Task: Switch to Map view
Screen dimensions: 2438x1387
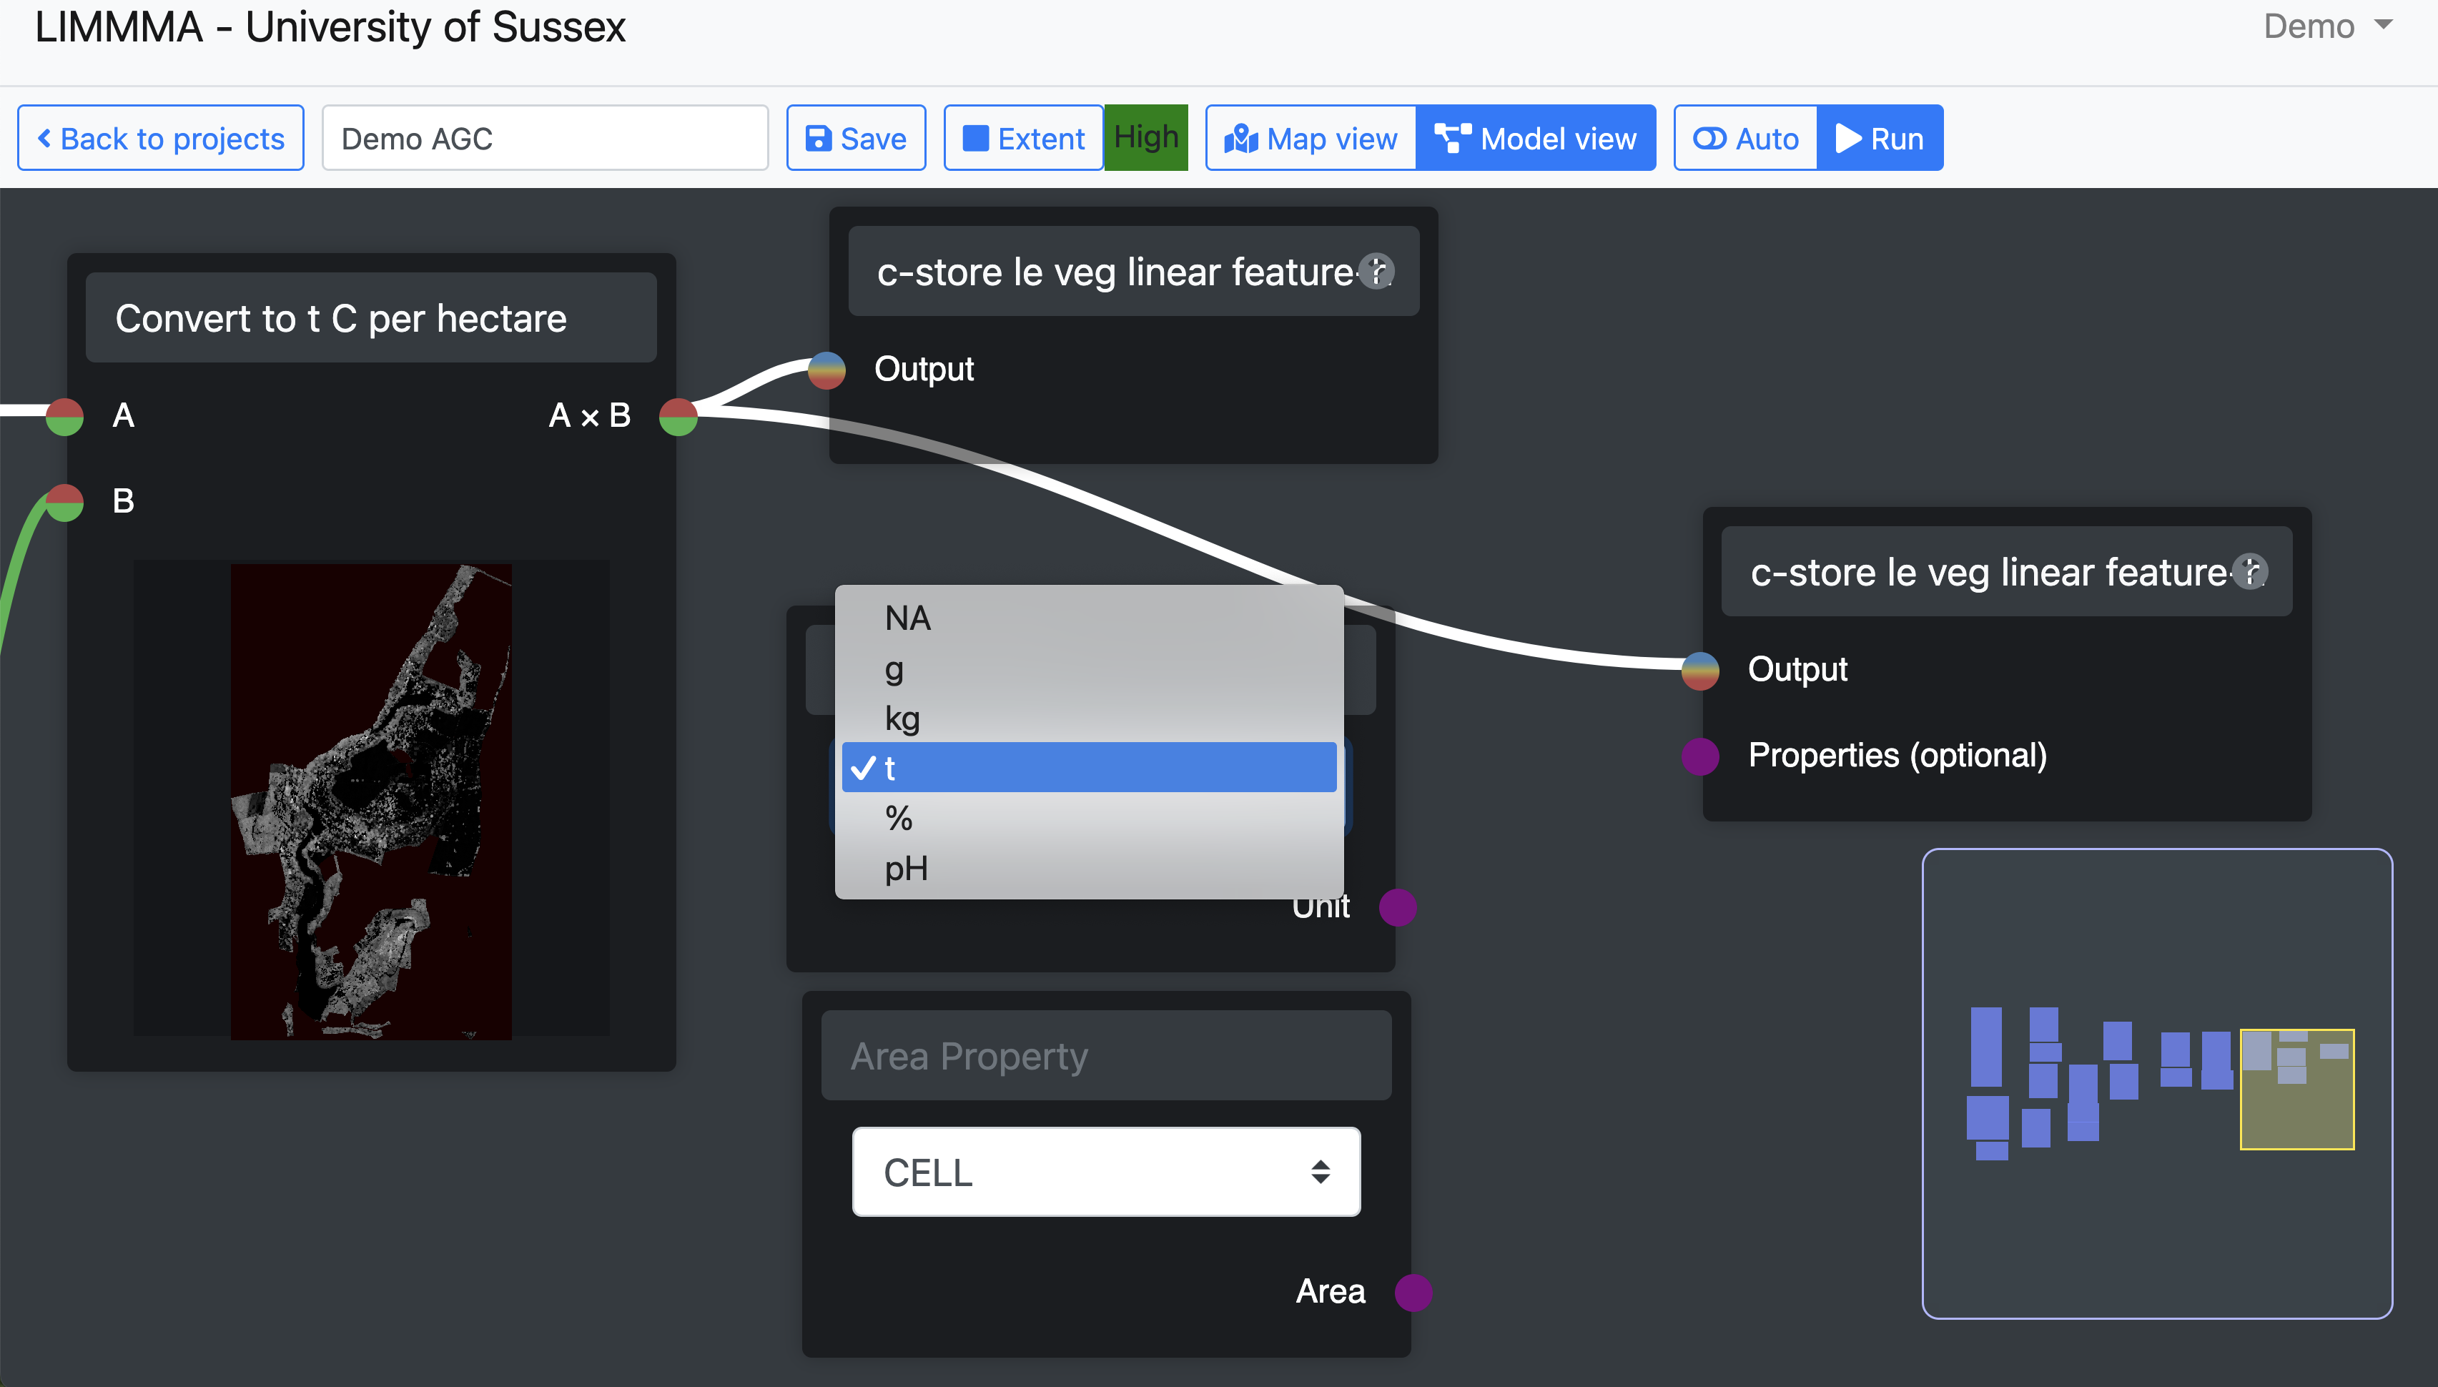Action: 1311,139
